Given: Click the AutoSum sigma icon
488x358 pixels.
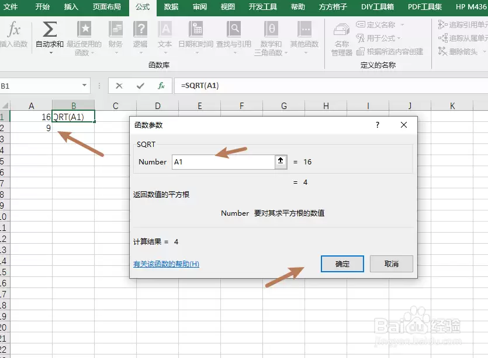Looking at the screenshot, I should tap(50, 29).
